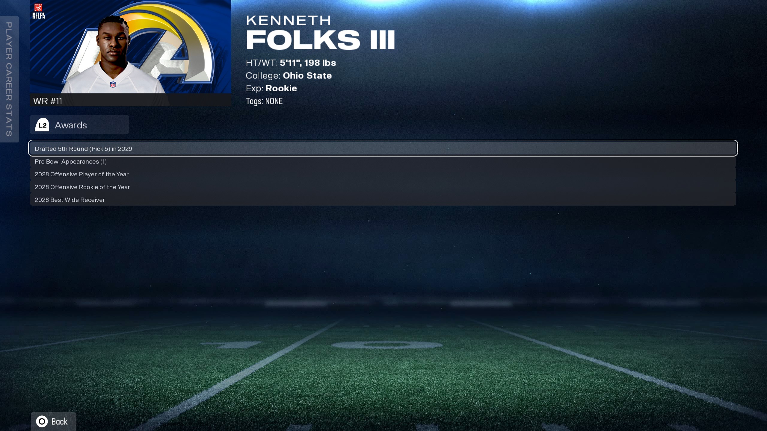Viewport: 767px width, 431px height.
Task: Click the WR #11 position label
Action: click(48, 101)
